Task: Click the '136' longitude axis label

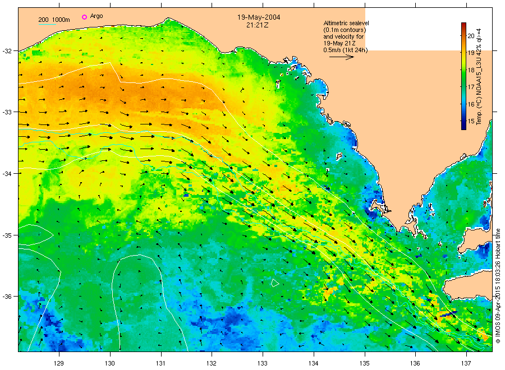Action: (x=415, y=363)
